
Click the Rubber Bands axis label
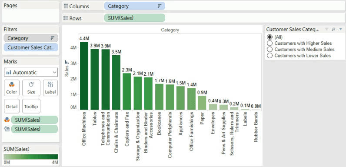click(256, 127)
